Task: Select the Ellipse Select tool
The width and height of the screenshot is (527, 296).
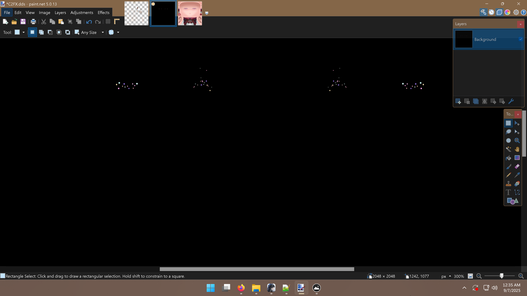Action: [x=508, y=141]
